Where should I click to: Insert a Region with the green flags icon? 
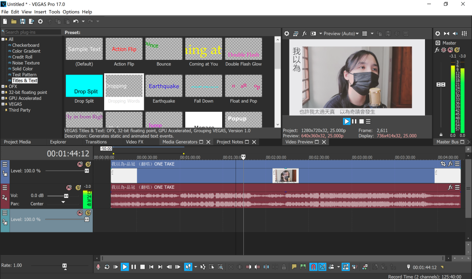pos(303,267)
